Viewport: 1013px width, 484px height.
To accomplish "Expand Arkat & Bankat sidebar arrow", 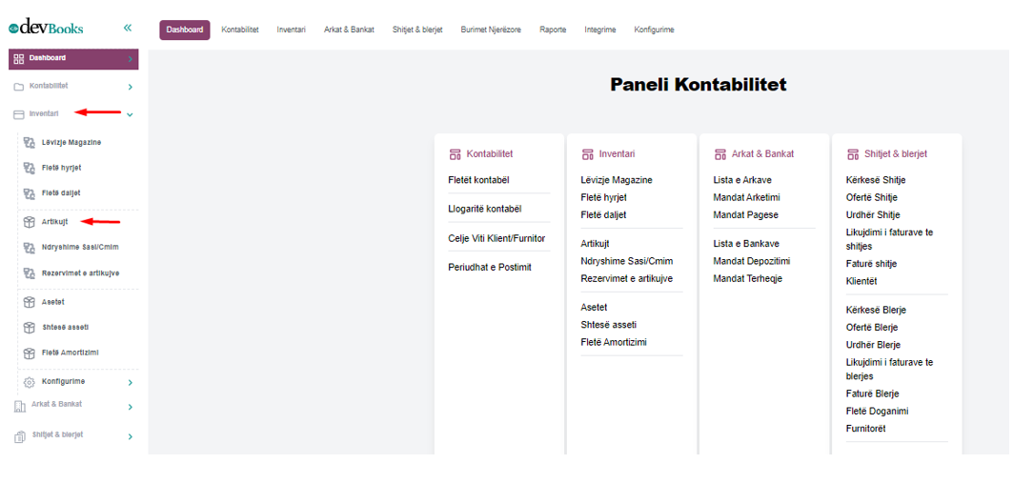I will 130,407.
